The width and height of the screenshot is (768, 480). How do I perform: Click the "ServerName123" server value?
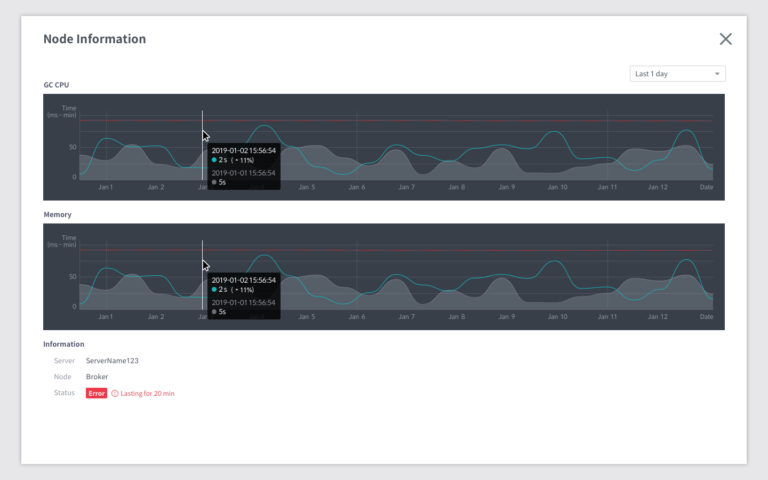(112, 361)
